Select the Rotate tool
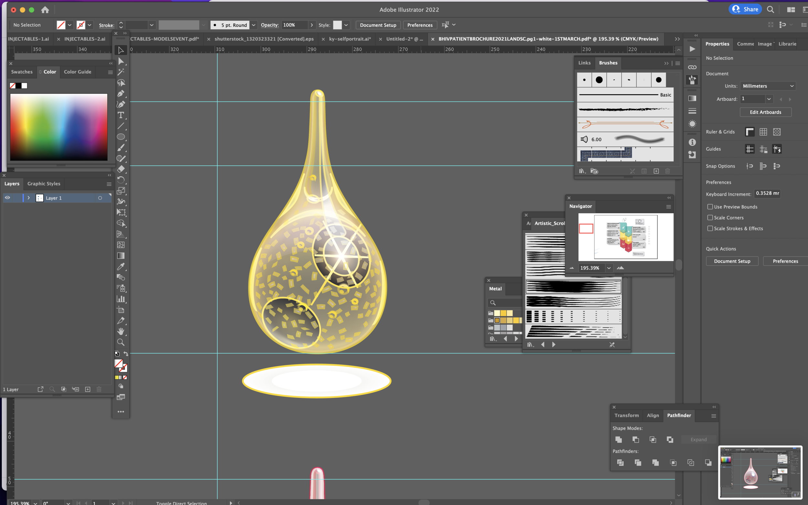Image resolution: width=808 pixels, height=505 pixels. coord(121,180)
